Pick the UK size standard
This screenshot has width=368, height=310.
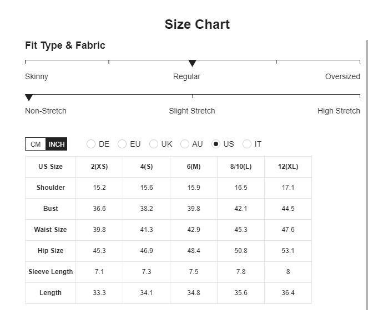[154, 144]
